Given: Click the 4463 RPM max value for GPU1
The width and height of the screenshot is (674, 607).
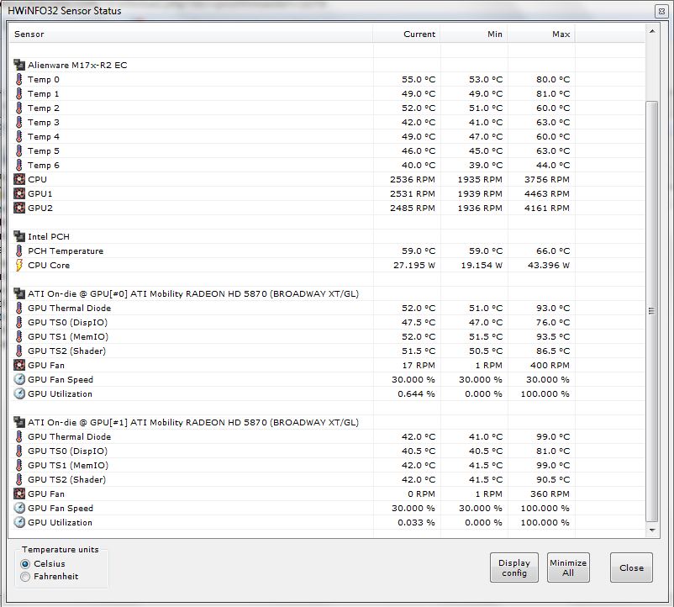Looking at the screenshot, I should point(547,194).
